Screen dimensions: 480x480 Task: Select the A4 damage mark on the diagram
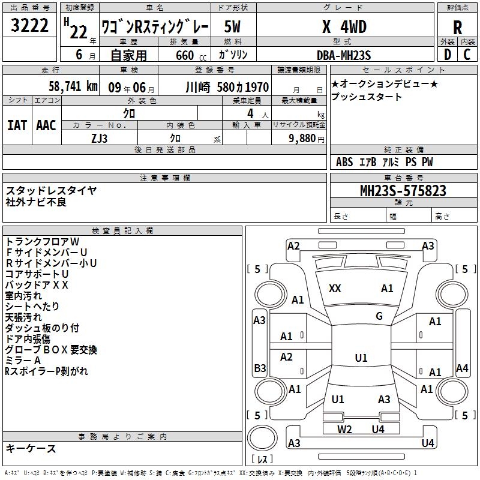click(x=462, y=368)
